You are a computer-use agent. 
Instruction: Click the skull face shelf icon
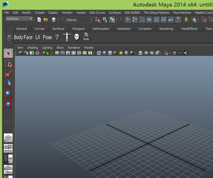click(x=77, y=37)
